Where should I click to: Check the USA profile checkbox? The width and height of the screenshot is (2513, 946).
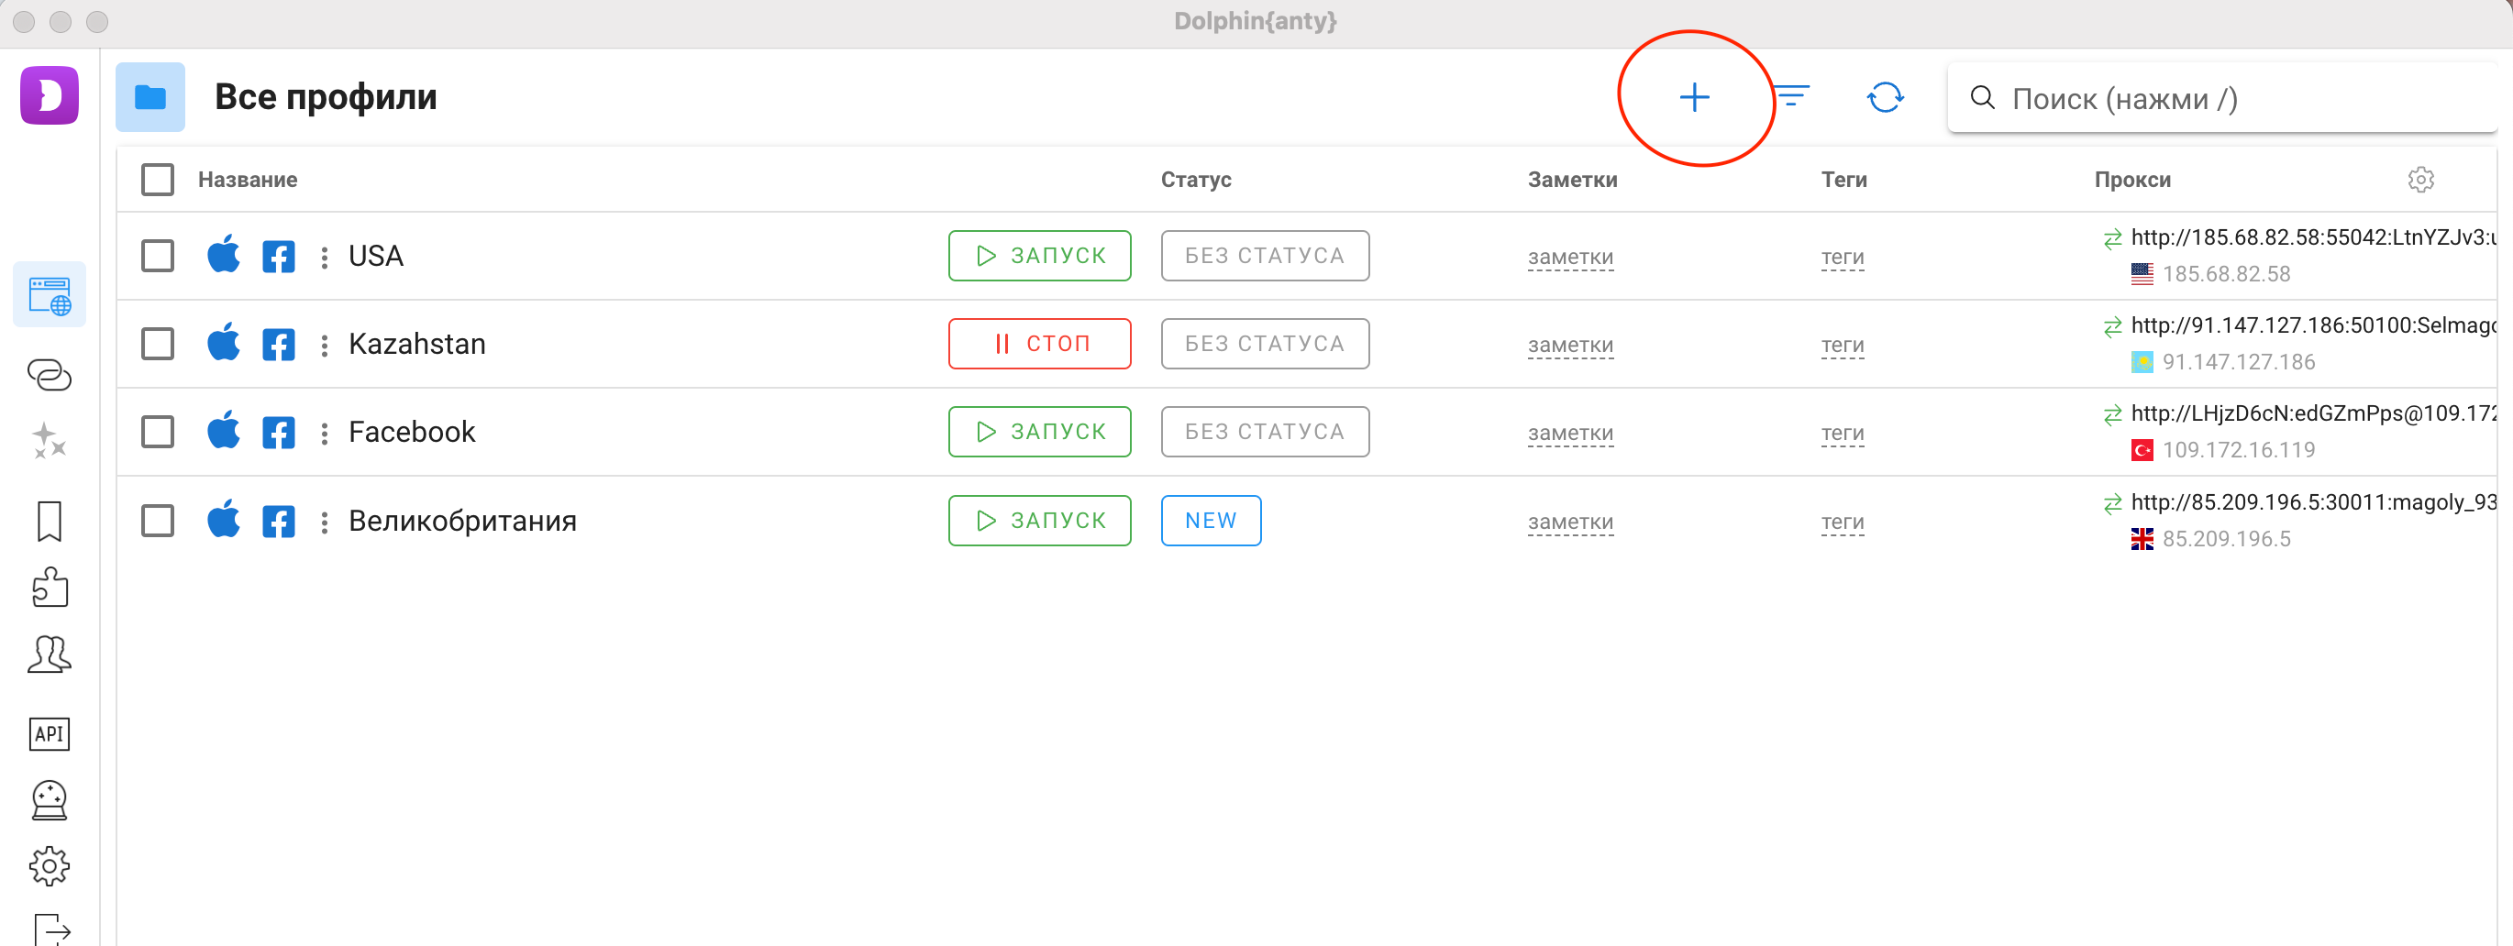tap(158, 256)
